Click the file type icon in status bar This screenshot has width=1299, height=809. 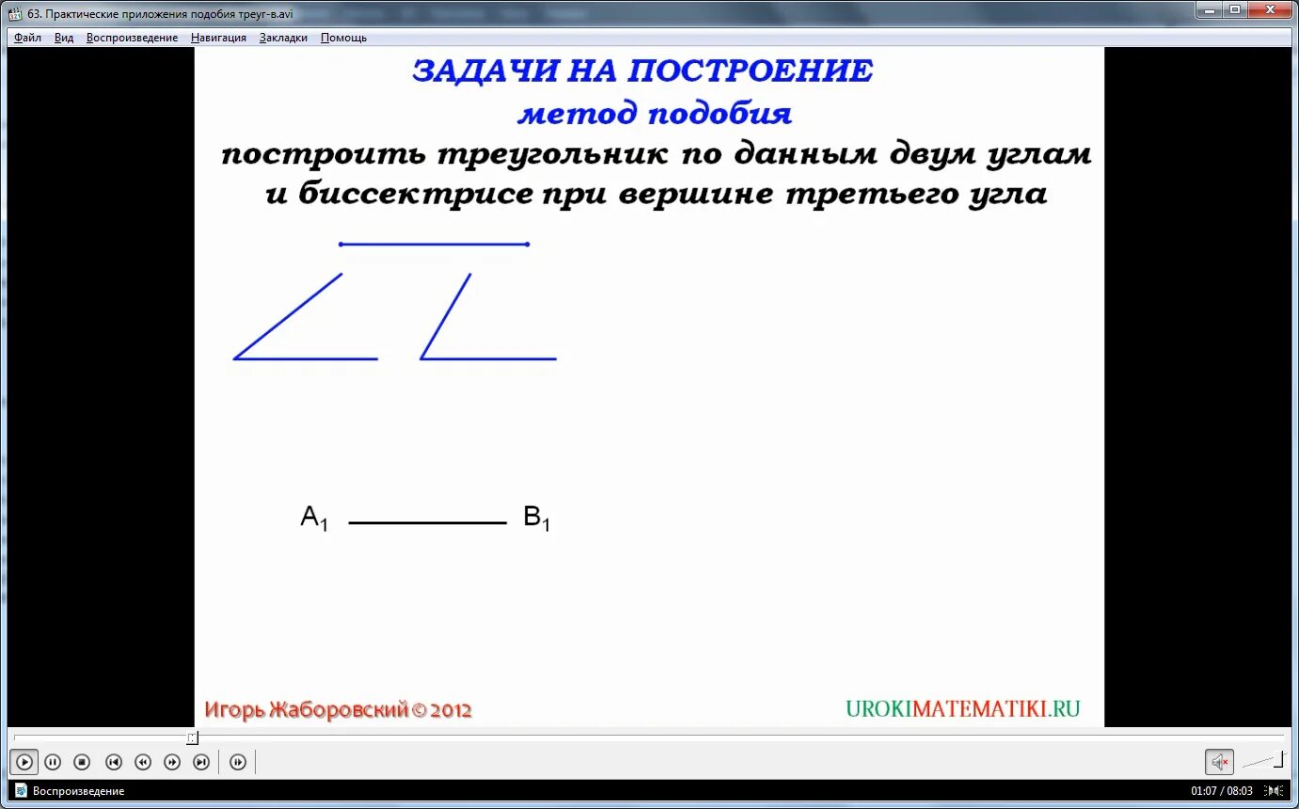(22, 791)
